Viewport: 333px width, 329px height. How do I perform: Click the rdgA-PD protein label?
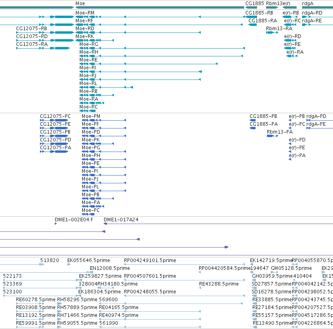316,116
